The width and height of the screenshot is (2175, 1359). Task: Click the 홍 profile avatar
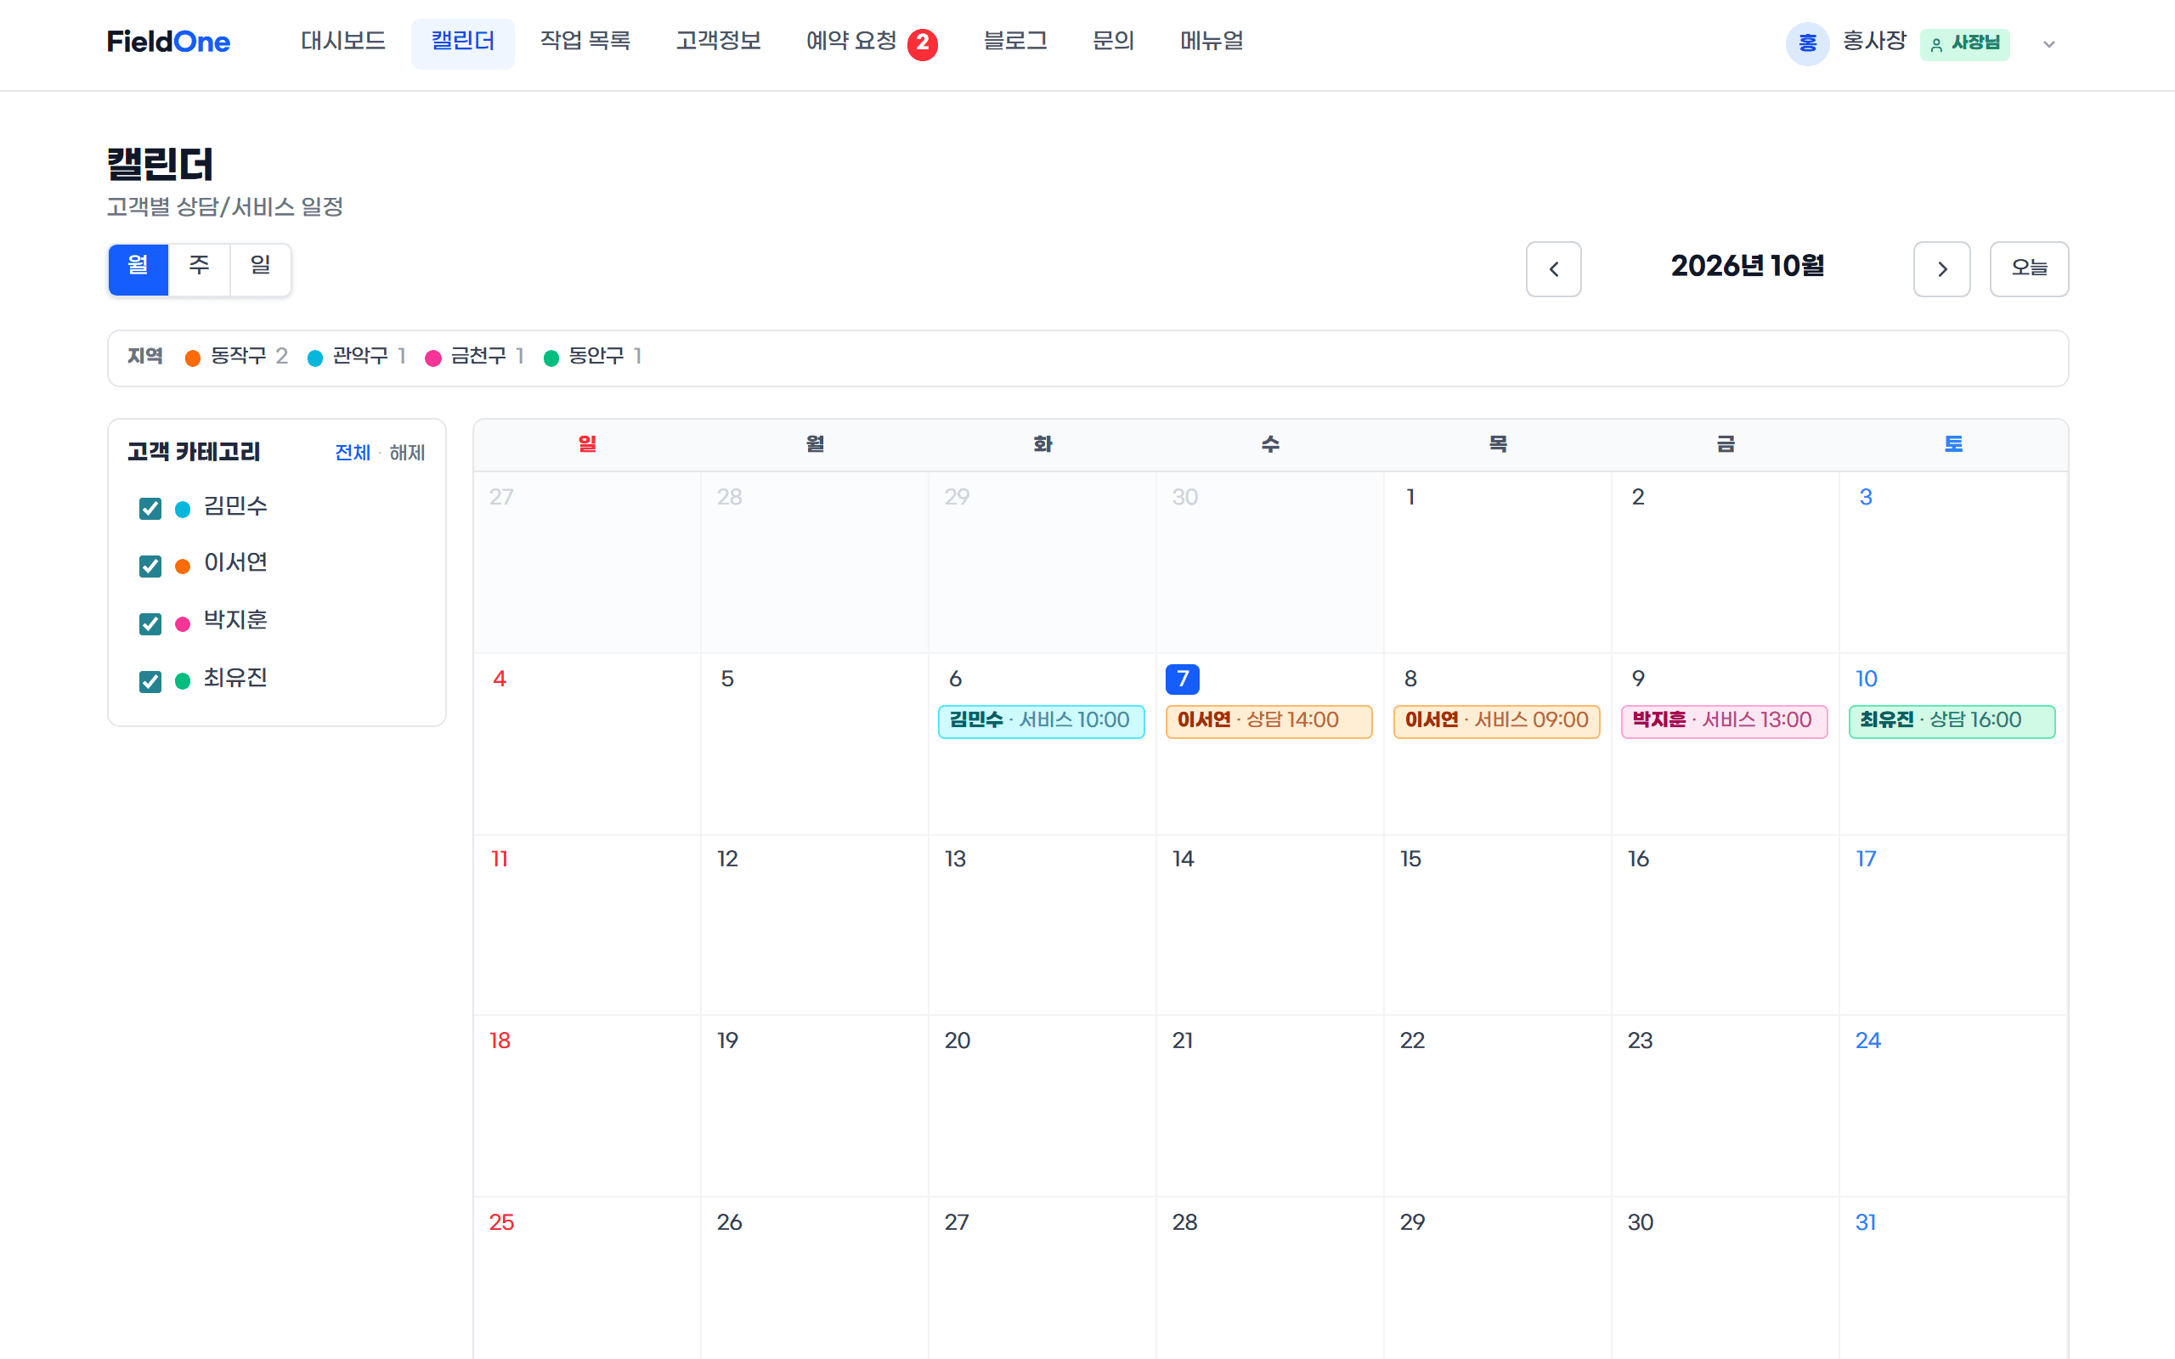pos(1806,43)
